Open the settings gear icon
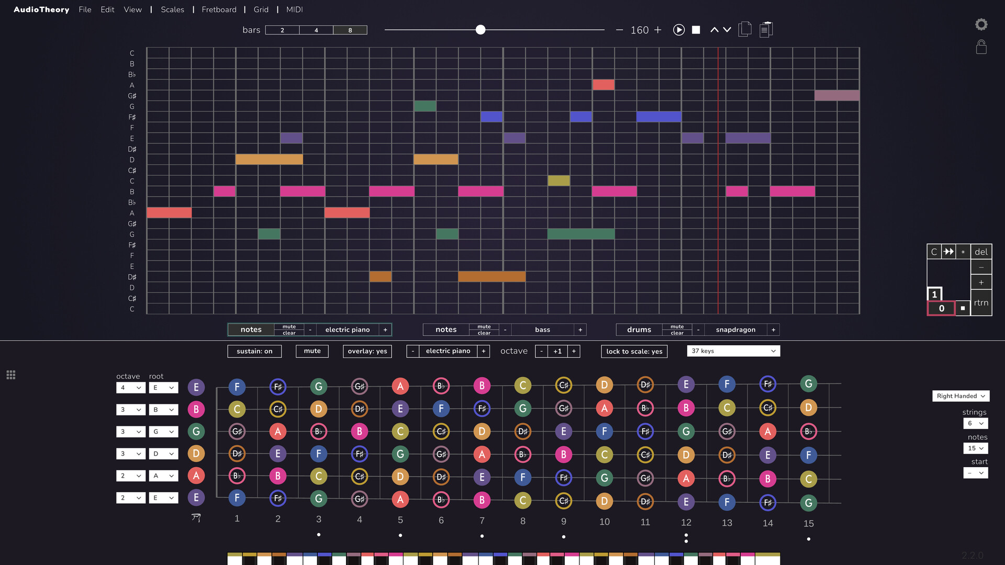Image resolution: width=1005 pixels, height=565 pixels. 981,24
